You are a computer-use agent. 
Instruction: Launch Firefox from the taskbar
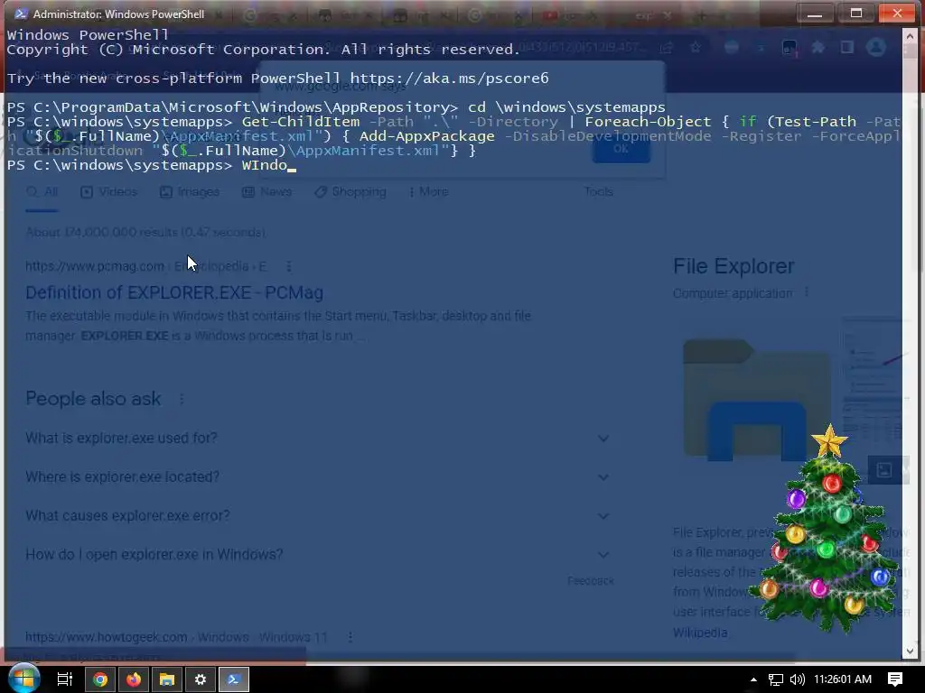[x=134, y=679]
